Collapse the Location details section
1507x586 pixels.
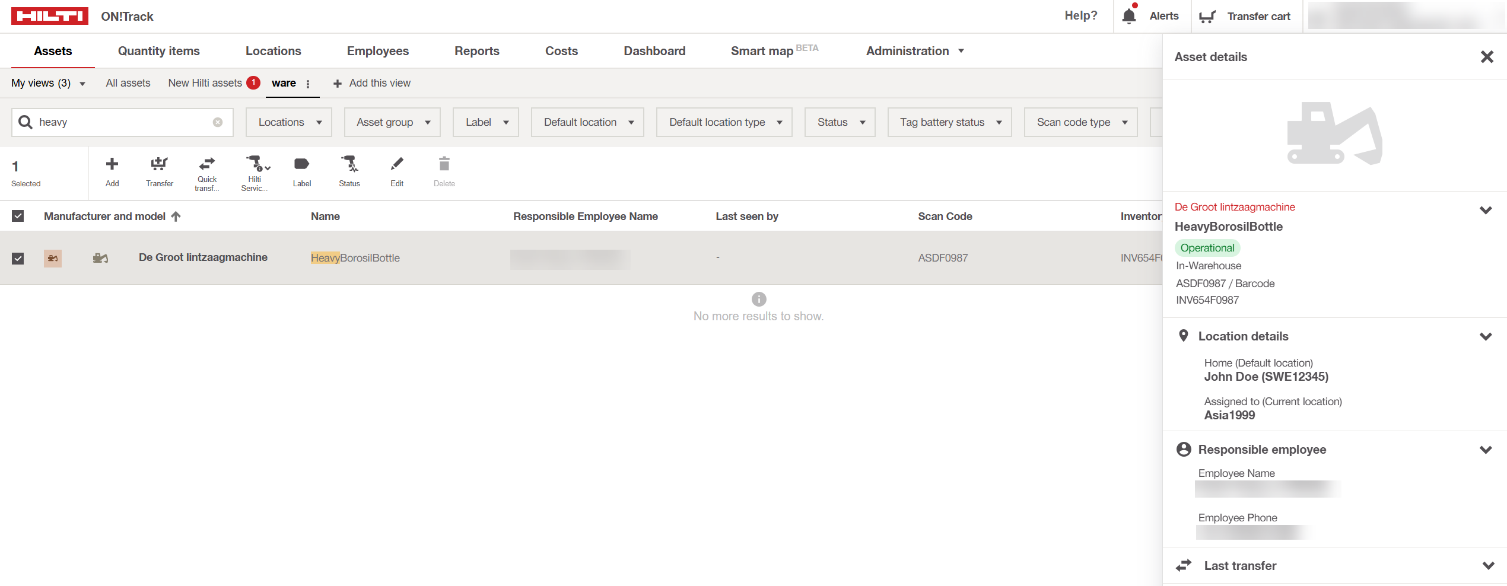[1486, 336]
